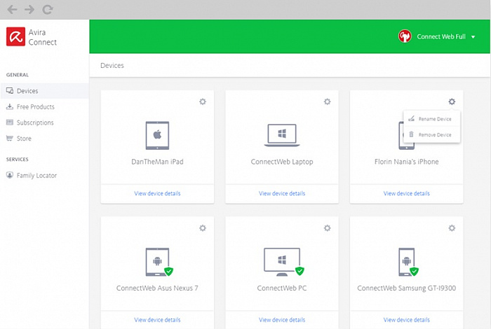Open gear menu for ConnectWeb Asus Nexus 7
Image resolution: width=491 pixels, height=329 pixels.
(203, 227)
